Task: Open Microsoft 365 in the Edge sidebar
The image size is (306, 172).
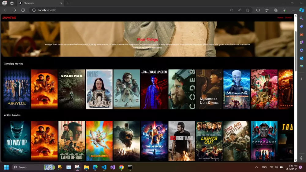Action: point(301,50)
